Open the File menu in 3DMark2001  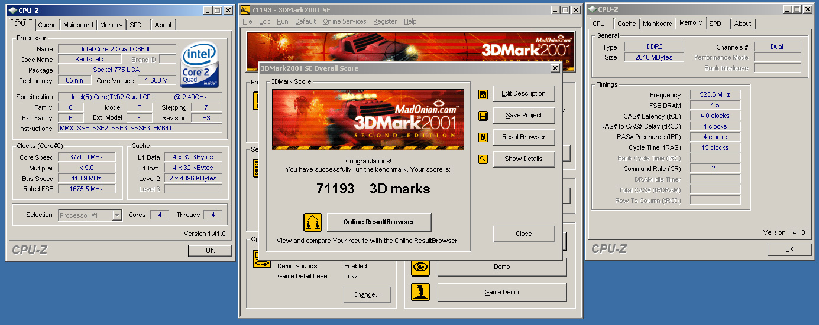(247, 21)
